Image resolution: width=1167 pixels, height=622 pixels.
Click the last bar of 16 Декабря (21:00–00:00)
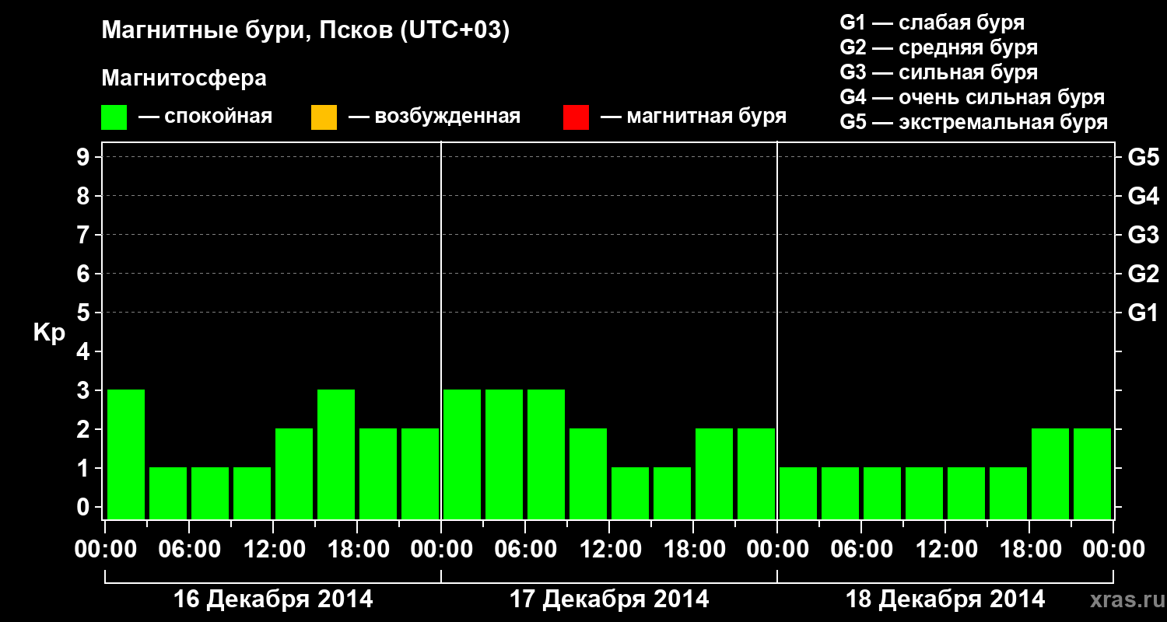point(420,473)
